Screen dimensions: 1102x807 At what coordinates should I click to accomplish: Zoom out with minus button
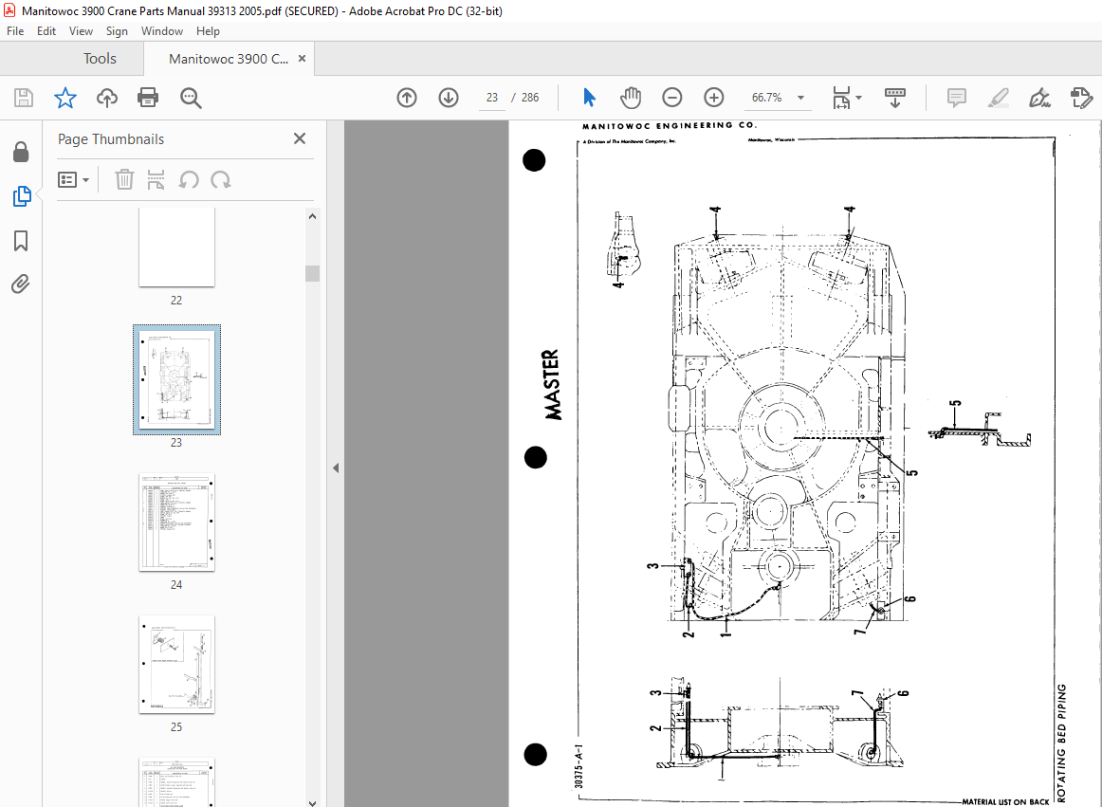click(x=671, y=98)
